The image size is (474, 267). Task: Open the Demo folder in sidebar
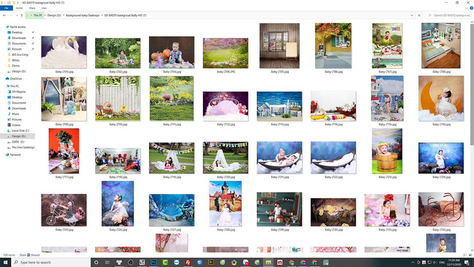16,66
